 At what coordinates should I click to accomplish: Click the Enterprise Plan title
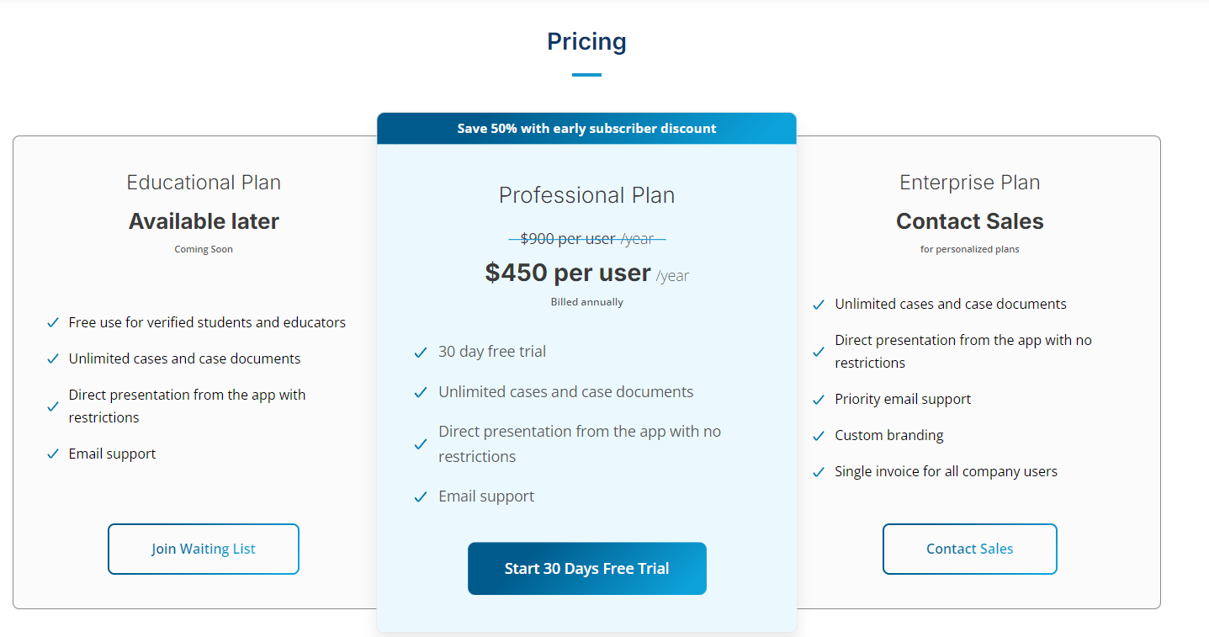click(x=969, y=183)
